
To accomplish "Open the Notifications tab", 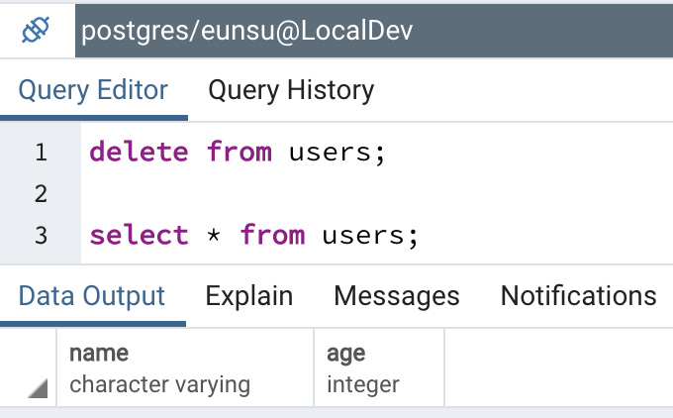I will click(x=579, y=296).
